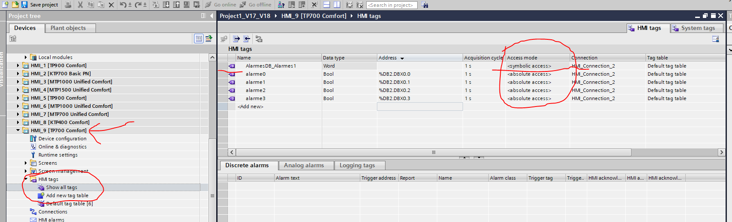Click horizontal scrollbar of tag table
Image resolution: width=732 pixels, height=222 pixels.
[x=433, y=152]
